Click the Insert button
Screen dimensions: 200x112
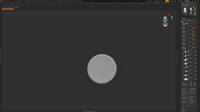tap(193, 99)
